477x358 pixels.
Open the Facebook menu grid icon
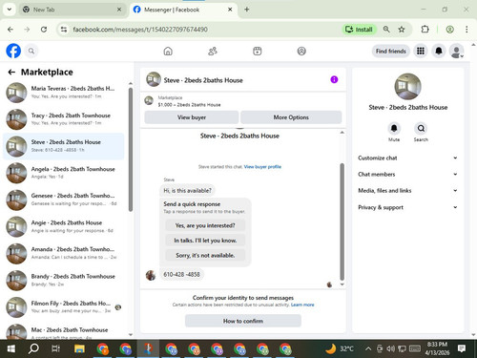[x=421, y=51]
